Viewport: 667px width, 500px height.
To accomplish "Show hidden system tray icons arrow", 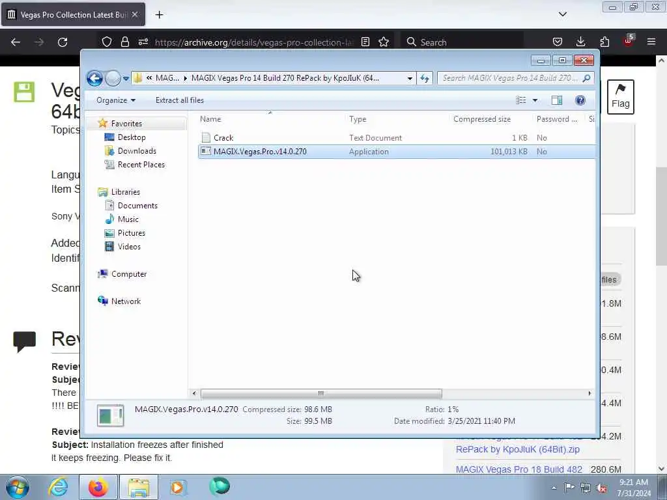I will [554, 488].
